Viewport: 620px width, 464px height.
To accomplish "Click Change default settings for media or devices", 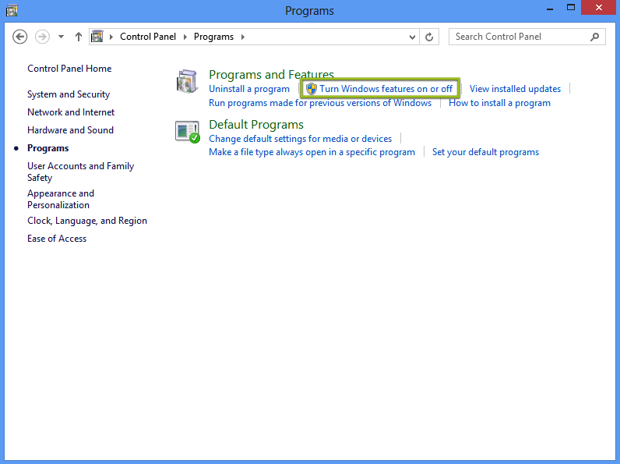I will pyautogui.click(x=300, y=139).
